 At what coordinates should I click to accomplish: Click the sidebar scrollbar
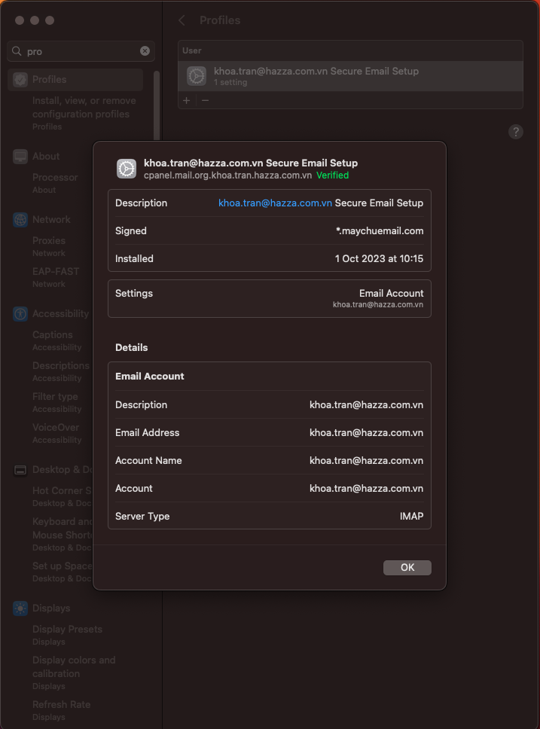(157, 105)
